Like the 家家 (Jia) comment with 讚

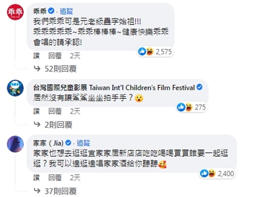[36, 178]
